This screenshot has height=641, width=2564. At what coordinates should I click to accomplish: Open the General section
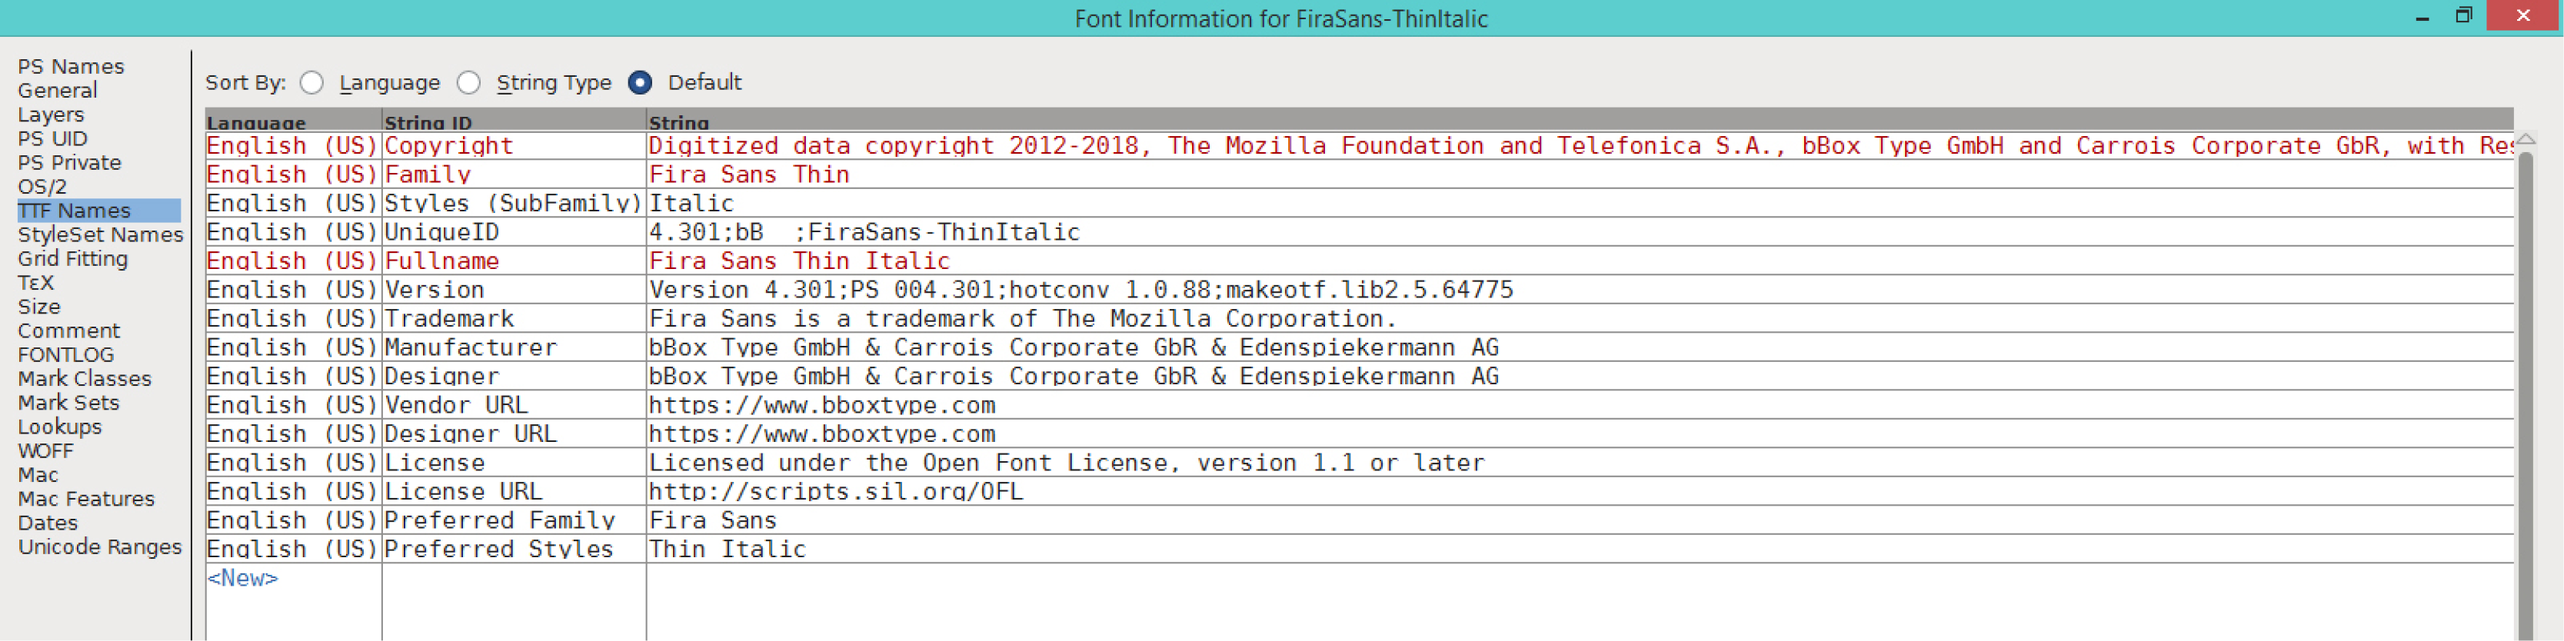coord(58,91)
